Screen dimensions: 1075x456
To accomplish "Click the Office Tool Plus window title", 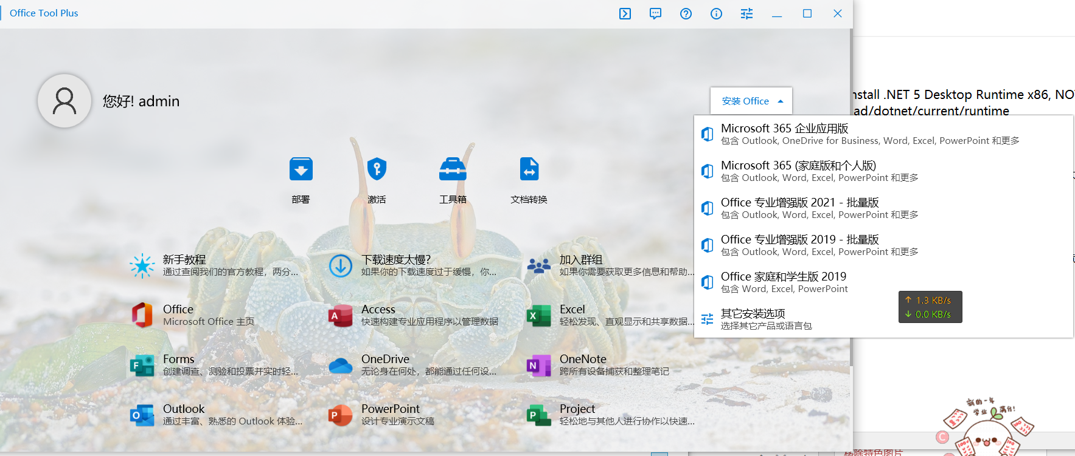I will tap(44, 13).
